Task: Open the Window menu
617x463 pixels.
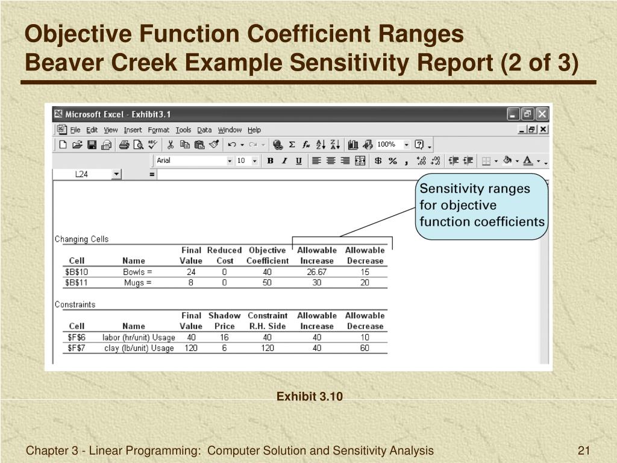Action: coord(230,130)
